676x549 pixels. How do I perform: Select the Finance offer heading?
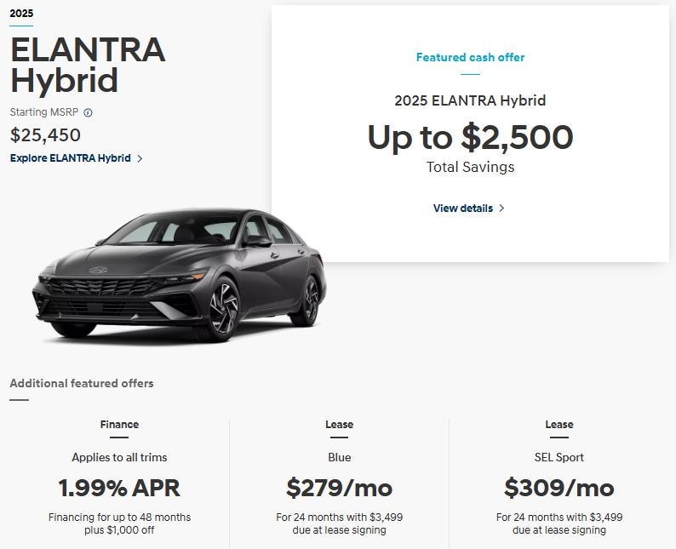coord(119,425)
